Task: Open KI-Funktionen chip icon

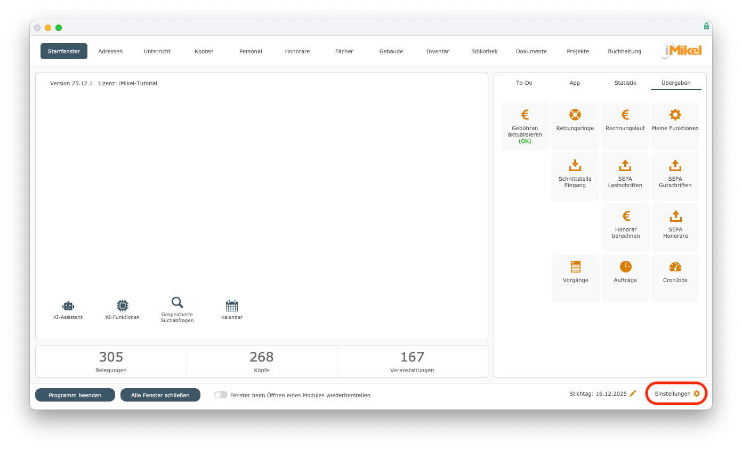Action: (x=123, y=306)
